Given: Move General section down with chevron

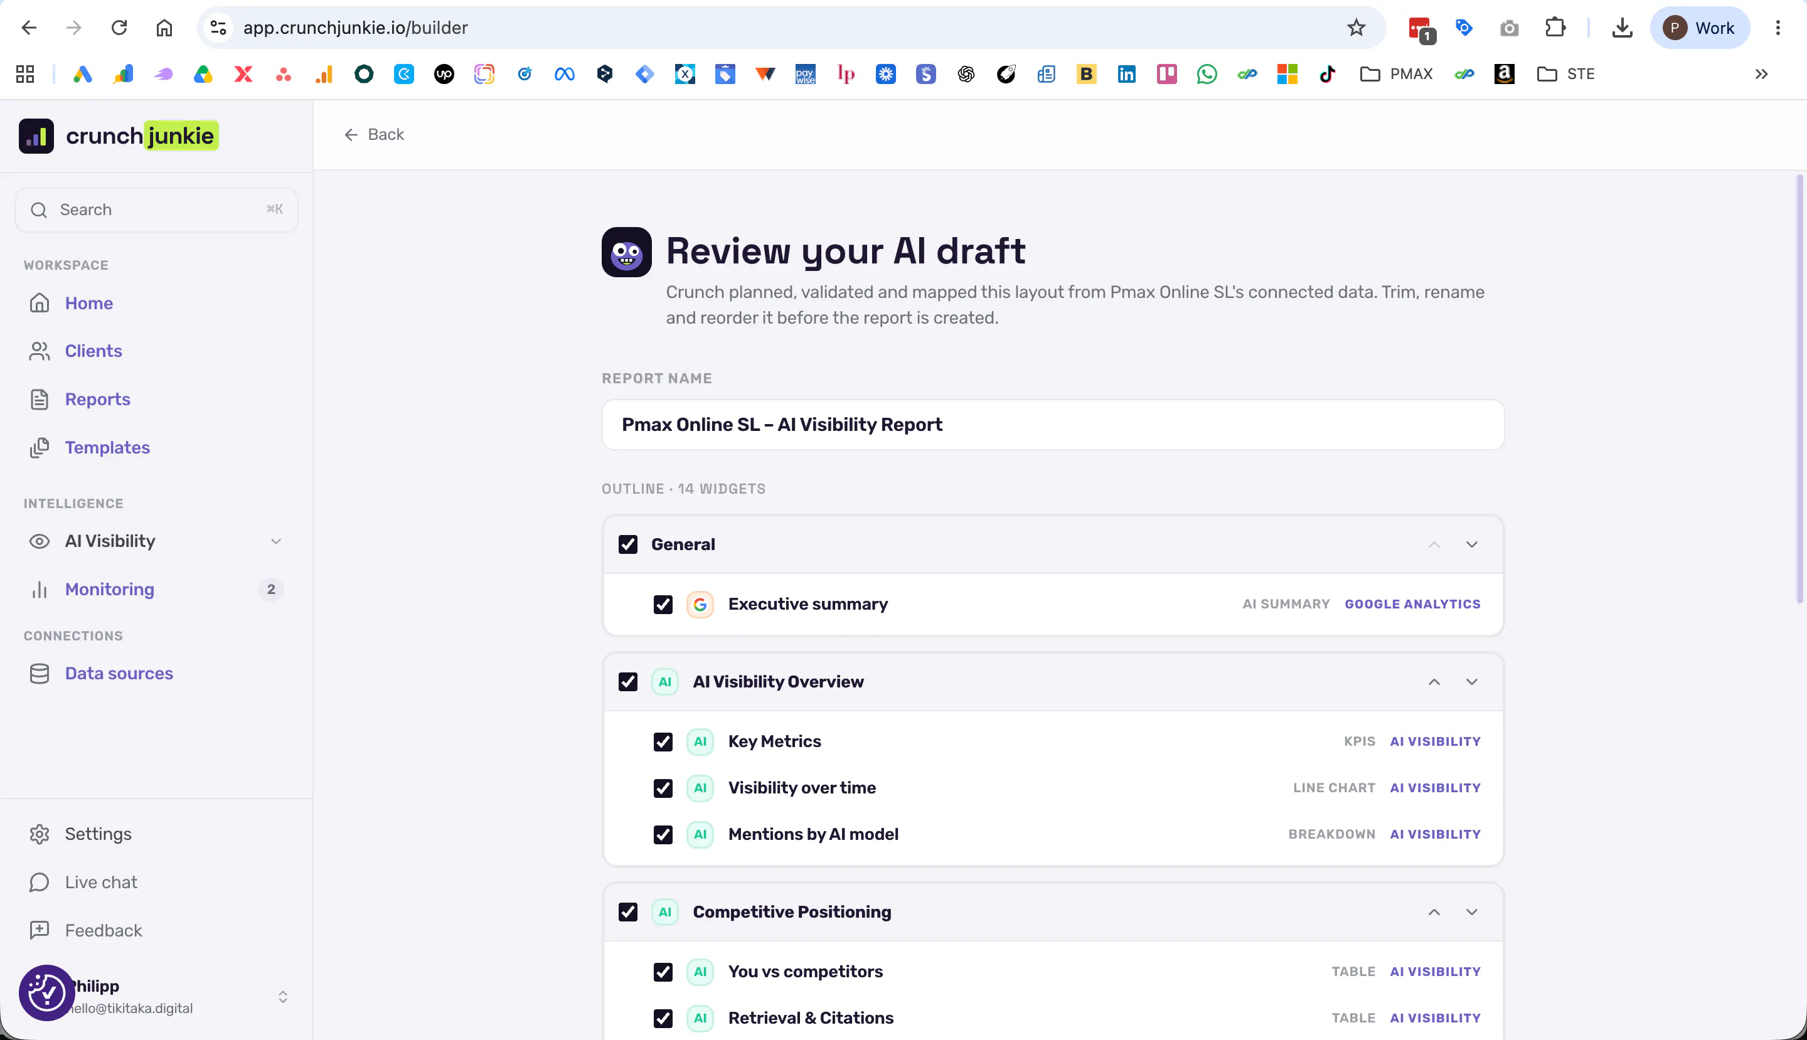Looking at the screenshot, I should pos(1472,544).
